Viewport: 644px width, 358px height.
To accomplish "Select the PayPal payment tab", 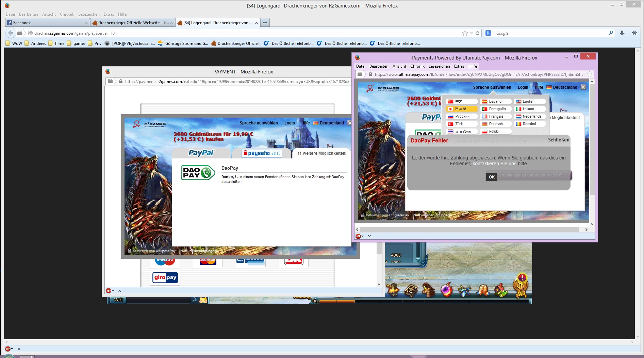I will point(201,153).
